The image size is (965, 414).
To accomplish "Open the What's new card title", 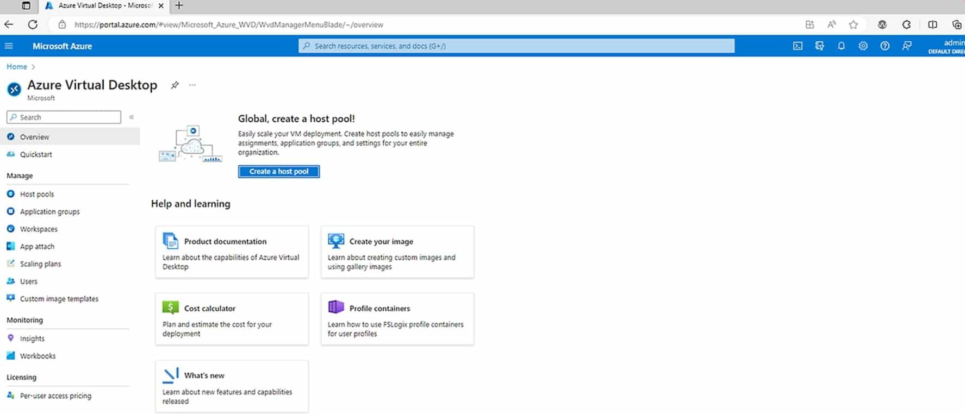I will tap(204, 375).
